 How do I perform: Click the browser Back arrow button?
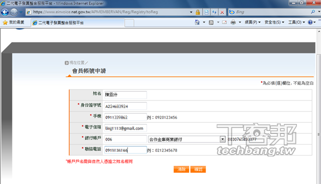point(5,12)
